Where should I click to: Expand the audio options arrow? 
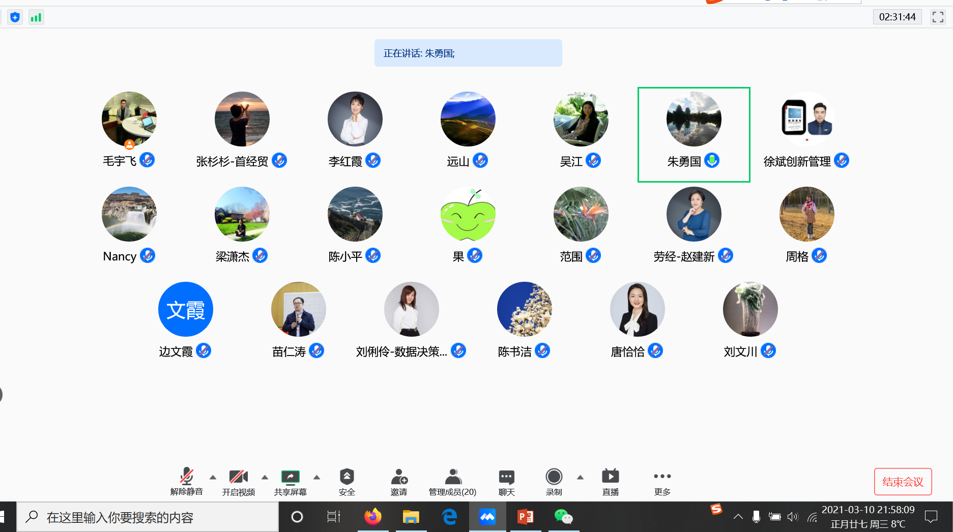[x=213, y=477]
